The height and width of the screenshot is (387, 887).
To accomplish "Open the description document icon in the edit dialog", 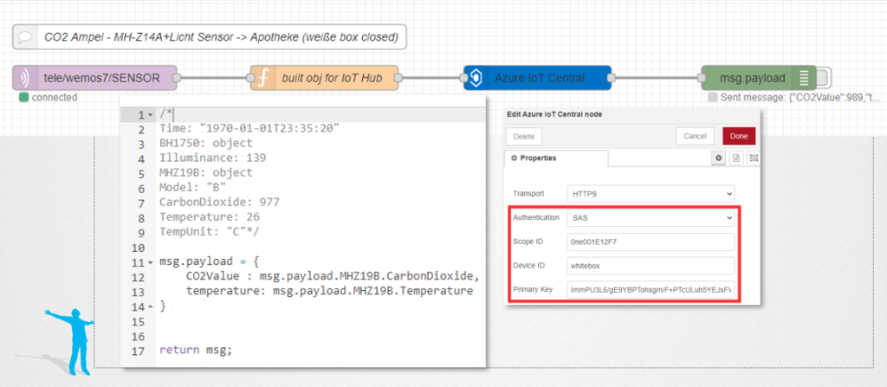I will 736,158.
